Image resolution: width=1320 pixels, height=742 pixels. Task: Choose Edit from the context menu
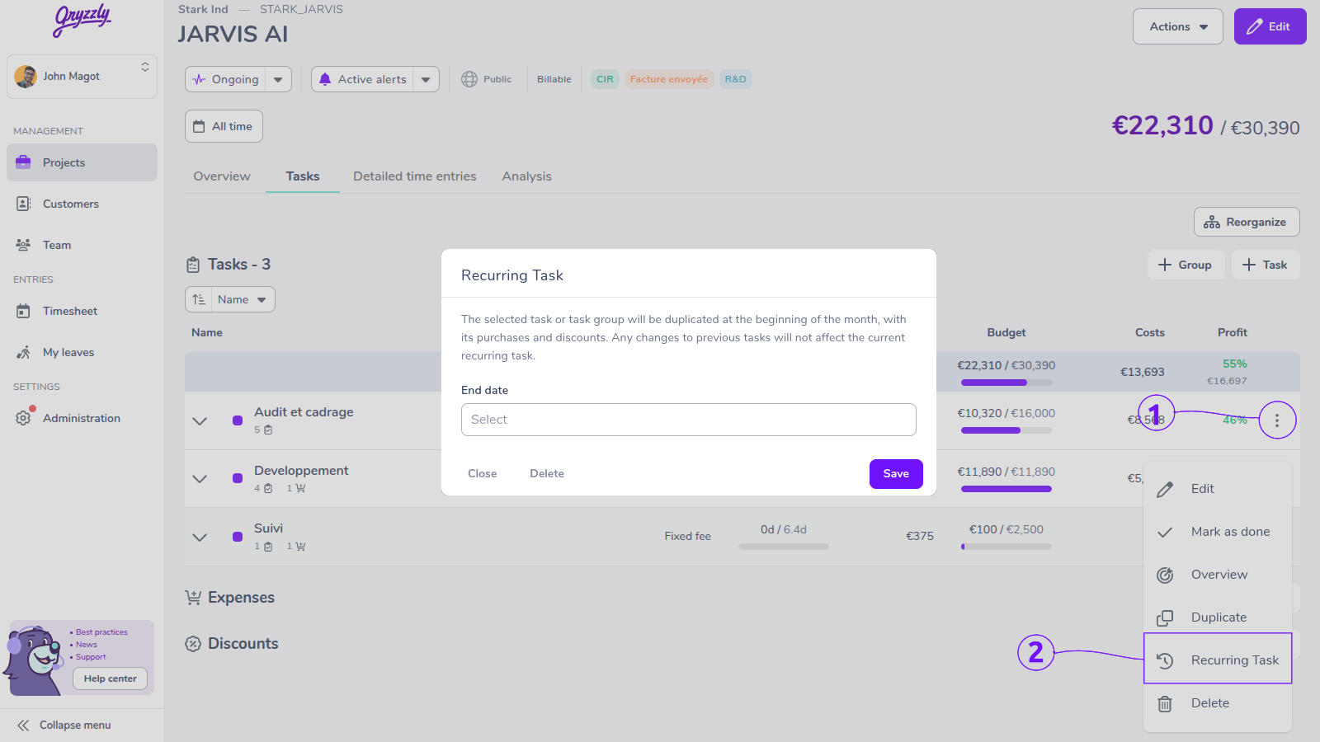click(1218, 489)
